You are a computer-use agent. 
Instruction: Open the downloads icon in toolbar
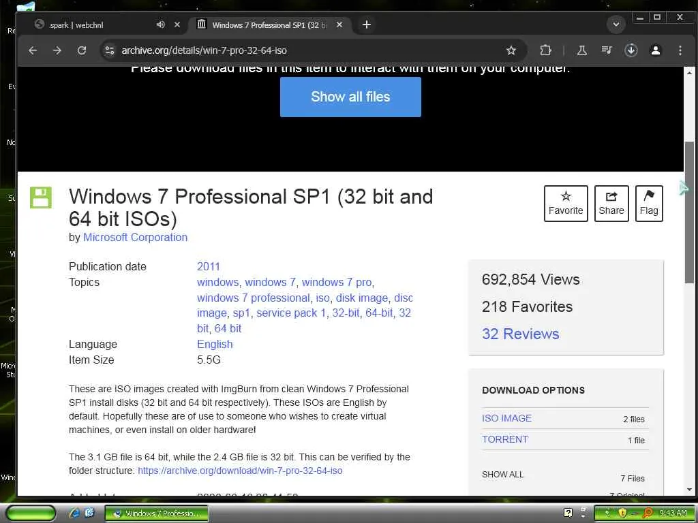(x=631, y=50)
